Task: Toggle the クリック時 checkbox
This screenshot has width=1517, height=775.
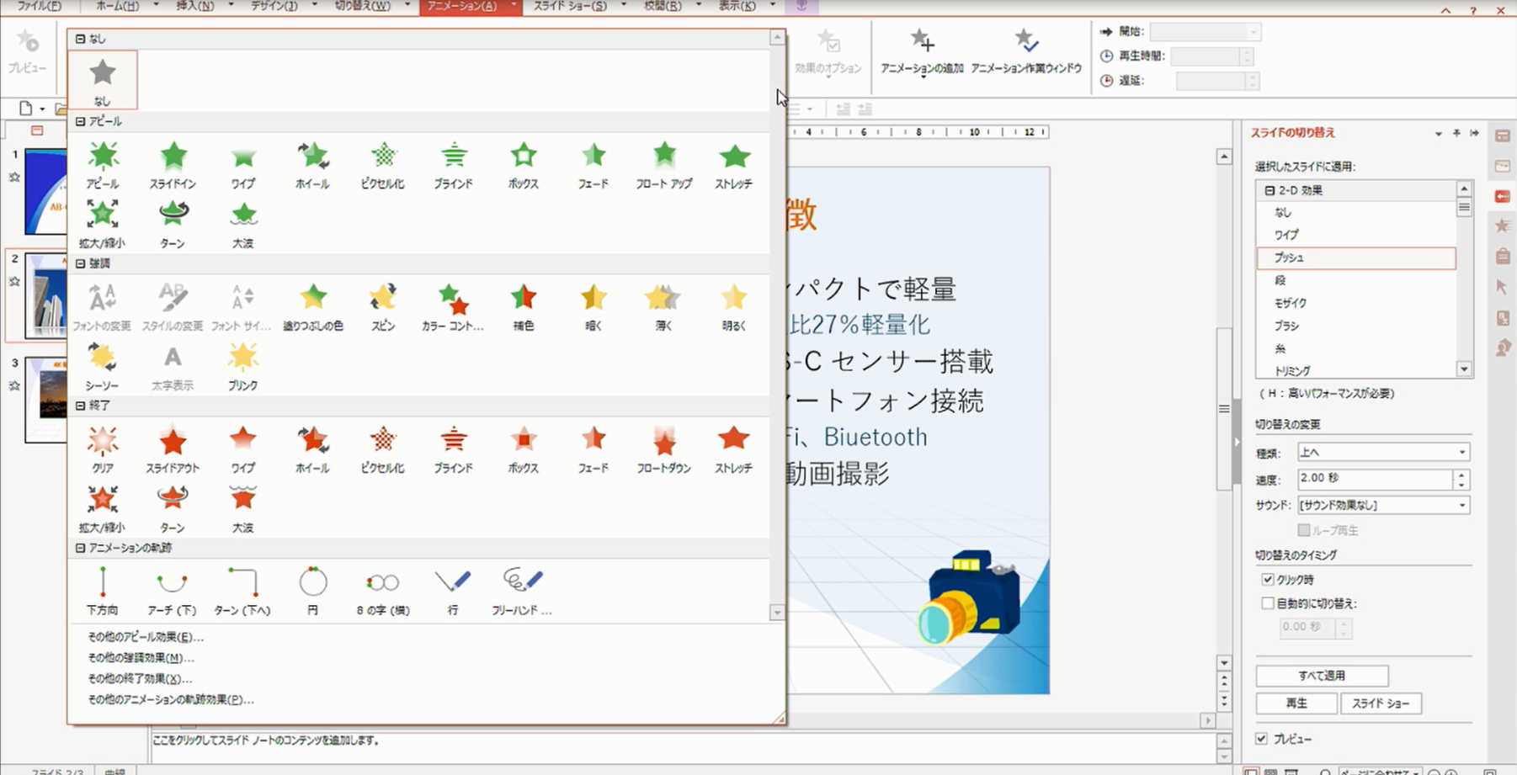Action: tap(1268, 580)
